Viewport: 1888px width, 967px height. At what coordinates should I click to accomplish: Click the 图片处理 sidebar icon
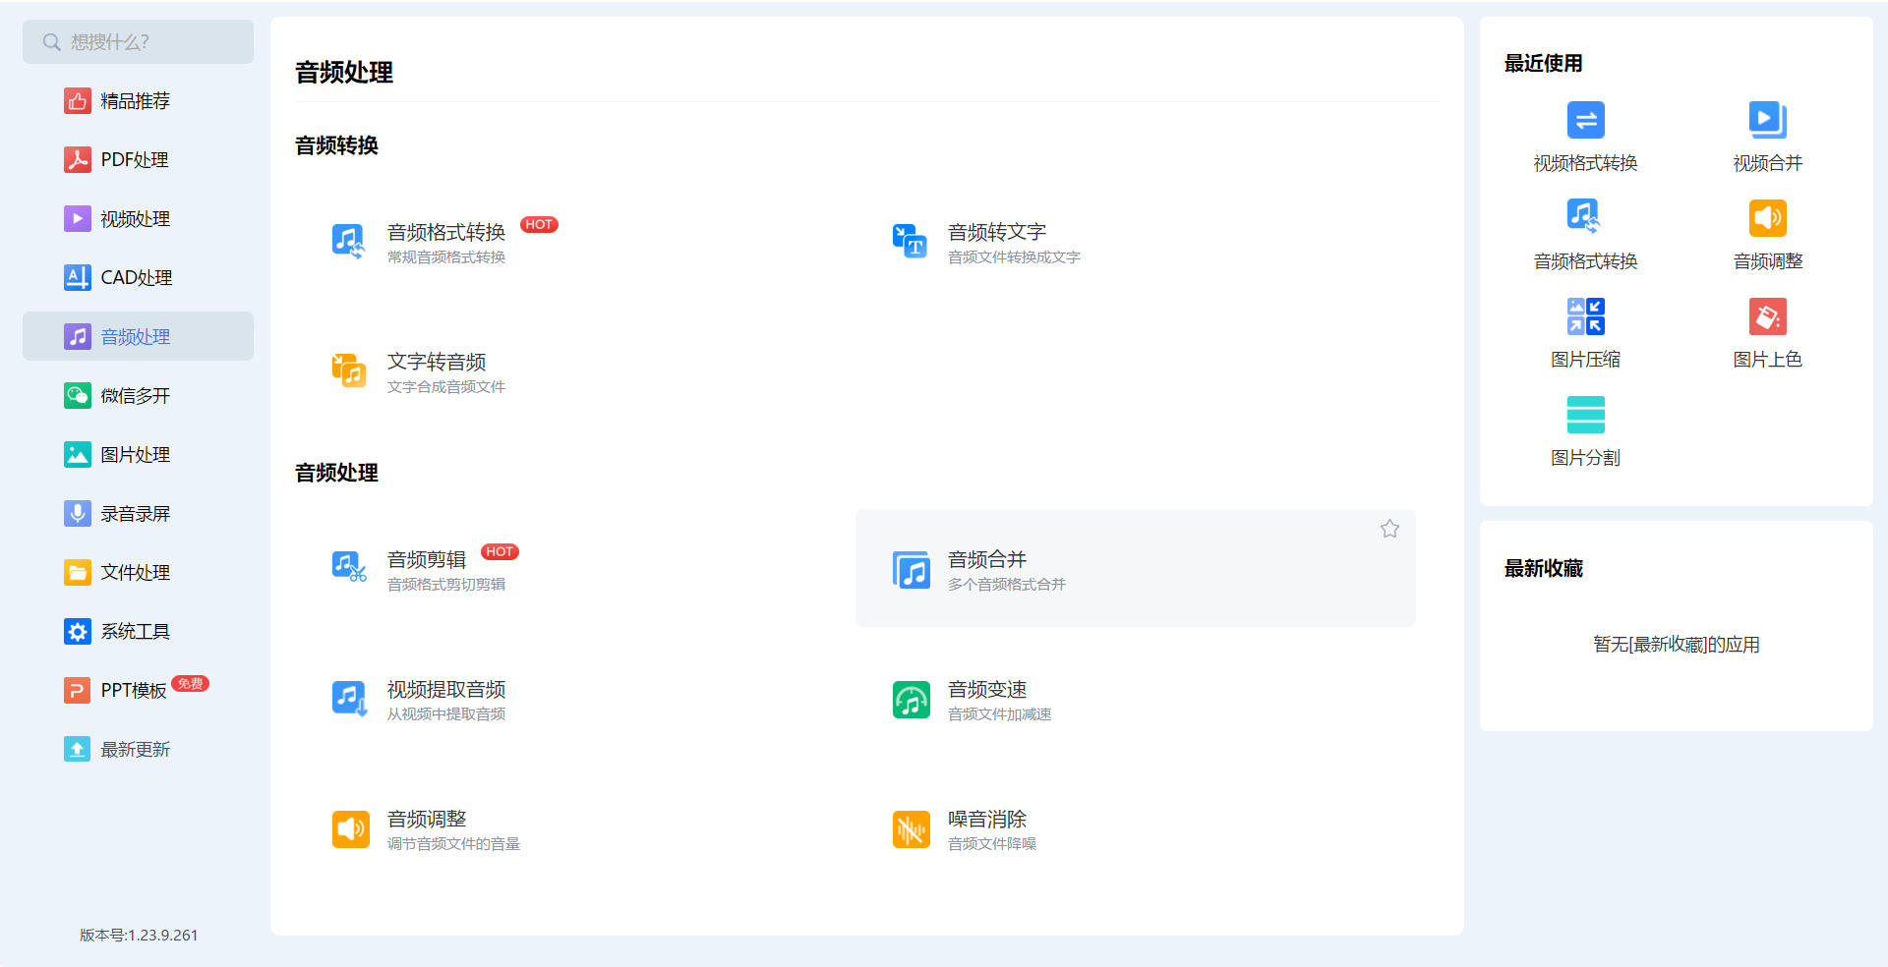78,454
